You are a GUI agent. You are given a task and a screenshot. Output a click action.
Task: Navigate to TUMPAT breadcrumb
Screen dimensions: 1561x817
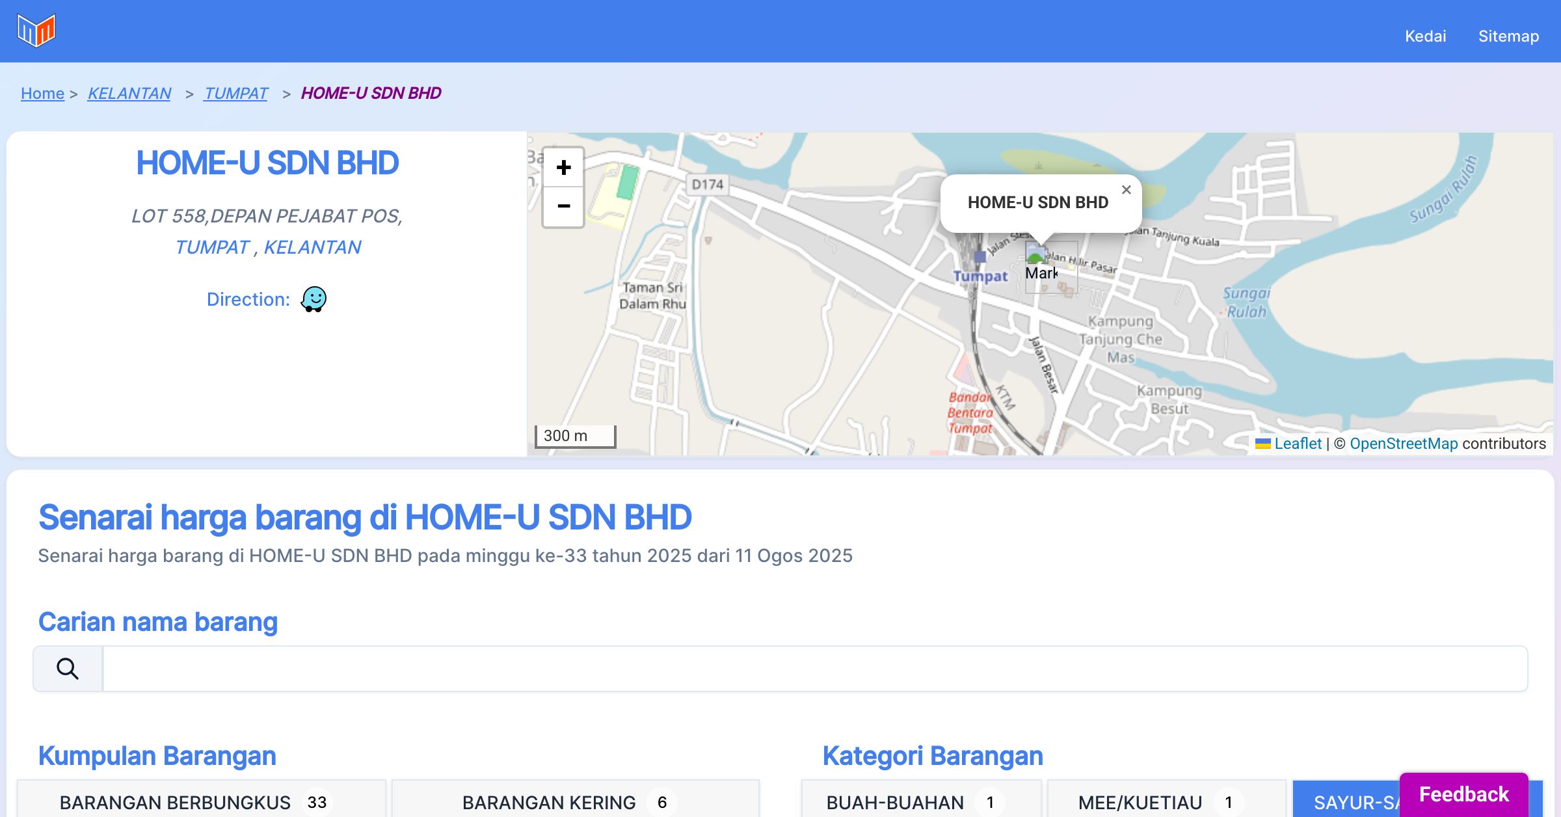point(235,94)
